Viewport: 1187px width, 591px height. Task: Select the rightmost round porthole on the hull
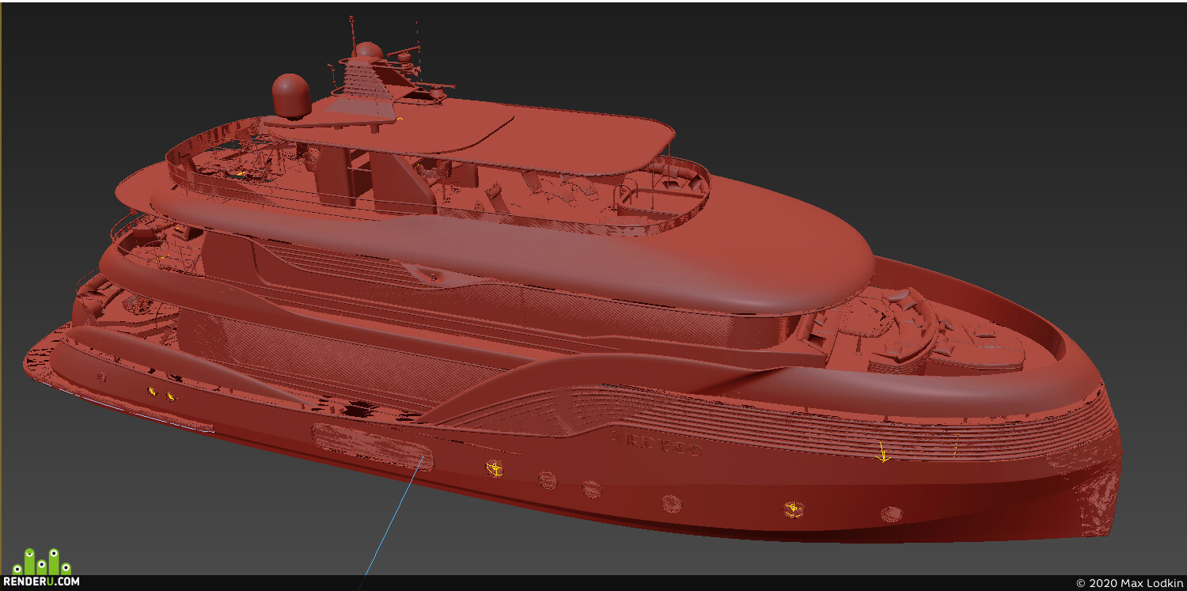click(890, 514)
